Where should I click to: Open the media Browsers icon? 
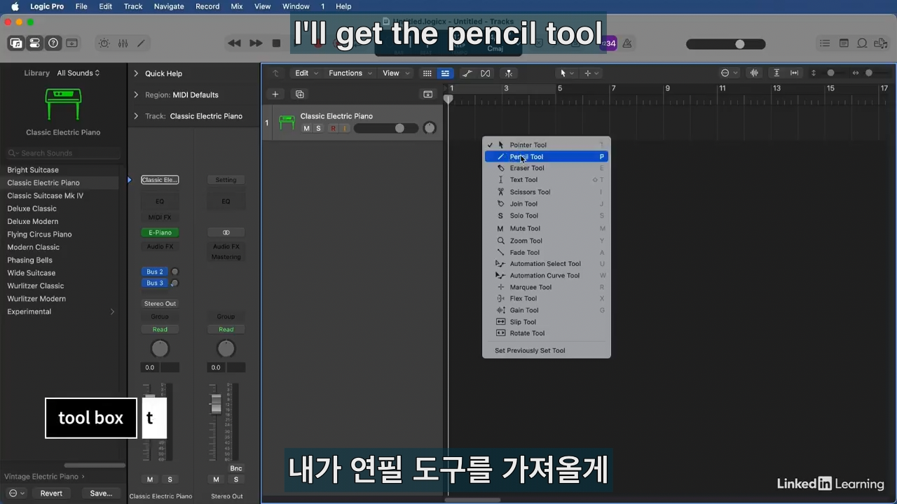click(880, 43)
